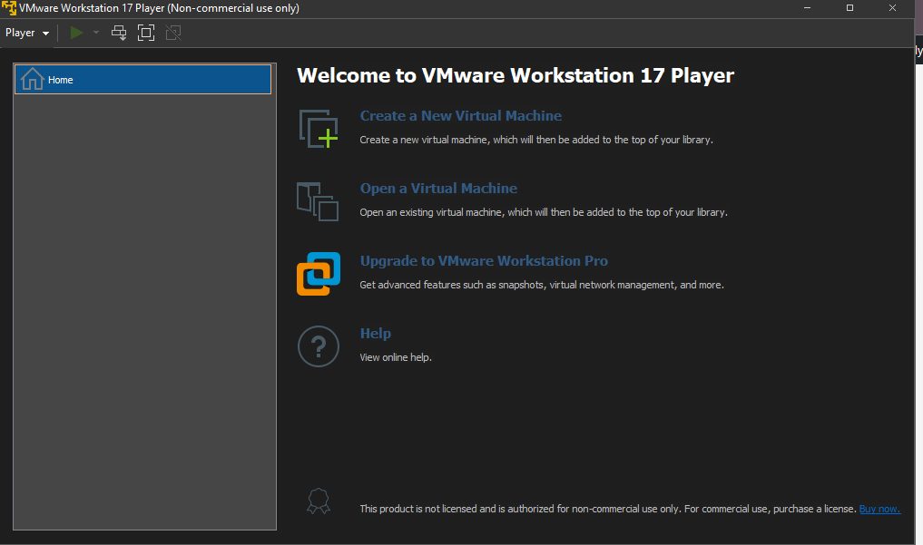Click 'Get advanced features such as snapshots' description
The width and height of the screenshot is (923, 545).
coord(542,285)
